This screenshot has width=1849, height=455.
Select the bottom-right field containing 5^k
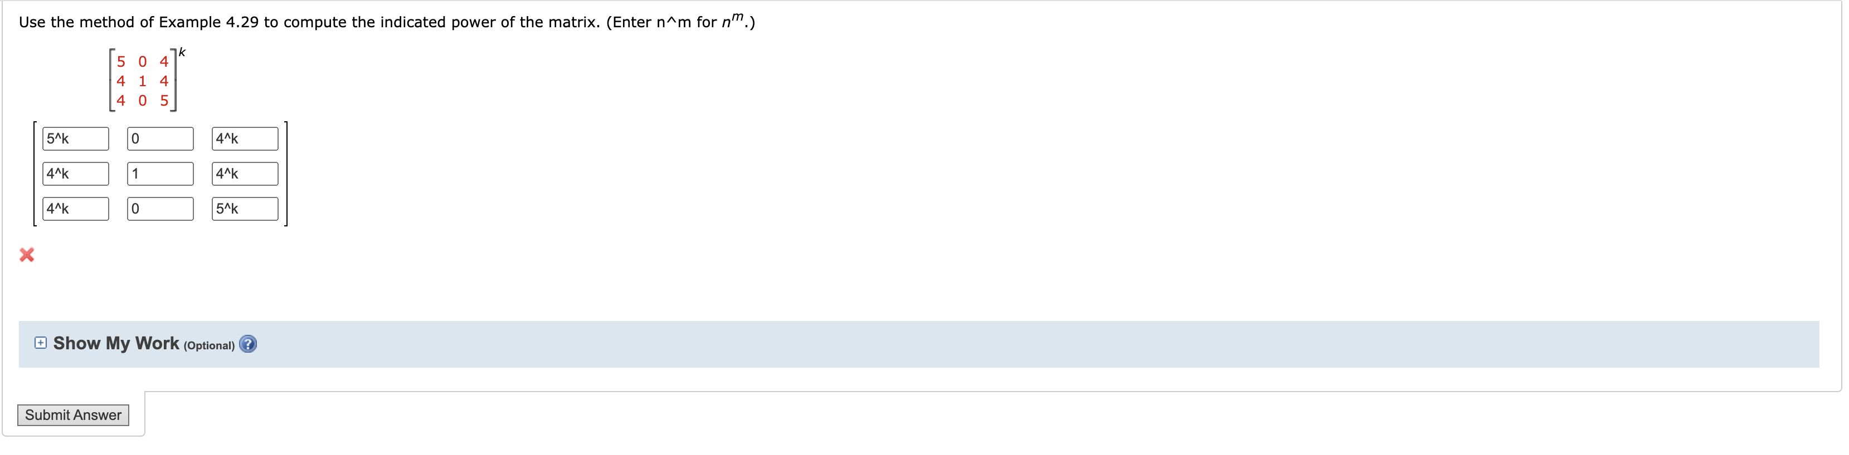coord(244,209)
